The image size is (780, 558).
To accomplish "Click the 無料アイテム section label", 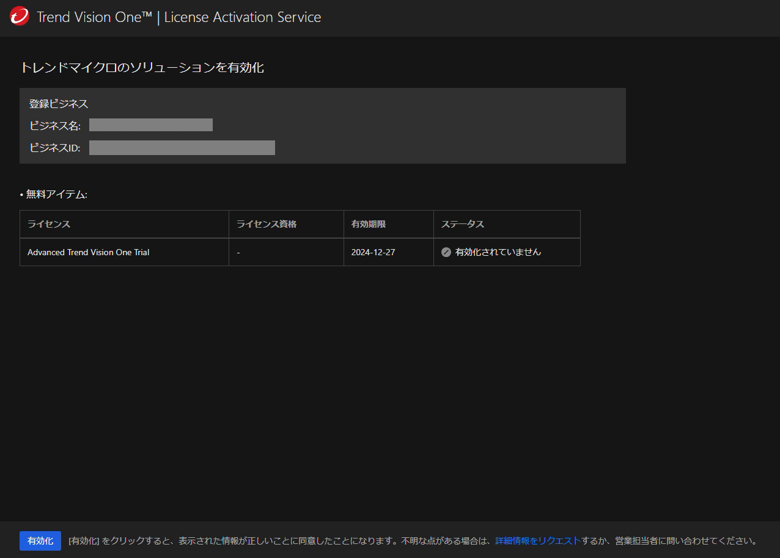I will coord(56,195).
